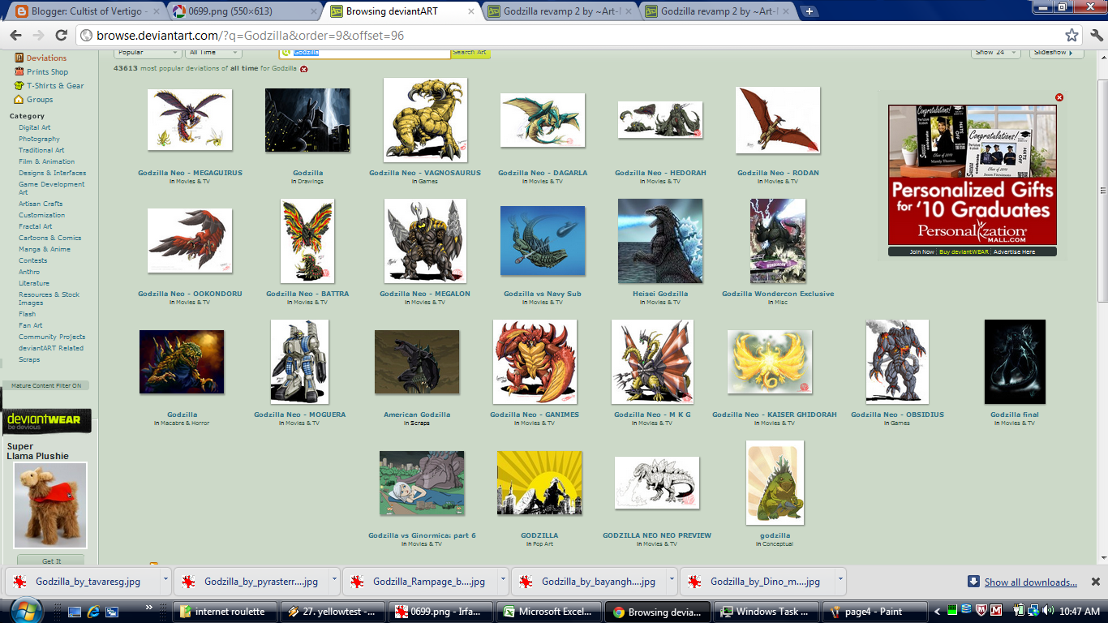
Task: Switch to the first Godzilla revamp 2 tab
Action: [x=560, y=11]
